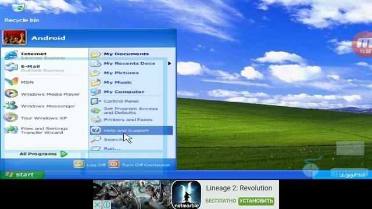The image size is (372, 209).
Task: Click the start button
Action: (22, 175)
